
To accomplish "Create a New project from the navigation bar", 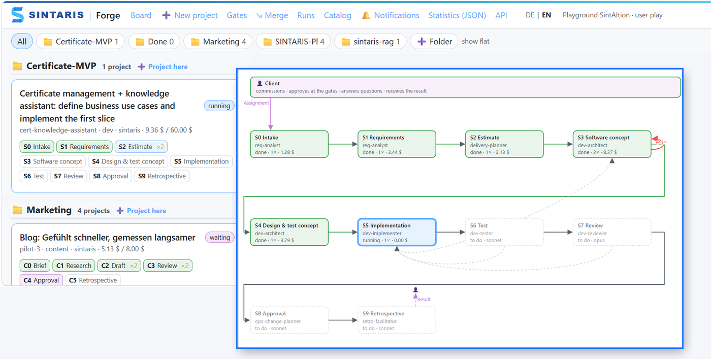I will pyautogui.click(x=190, y=15).
